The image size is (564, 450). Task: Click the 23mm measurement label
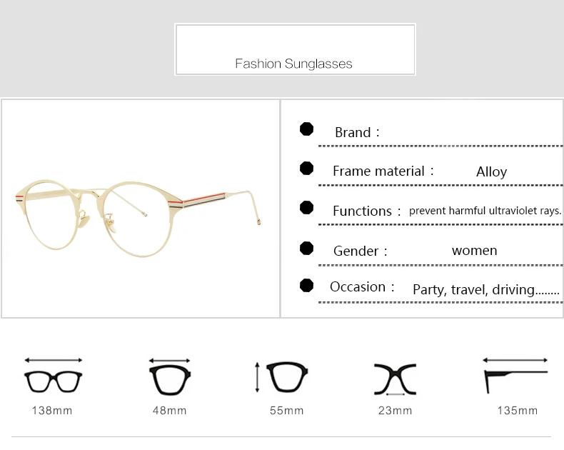click(395, 411)
